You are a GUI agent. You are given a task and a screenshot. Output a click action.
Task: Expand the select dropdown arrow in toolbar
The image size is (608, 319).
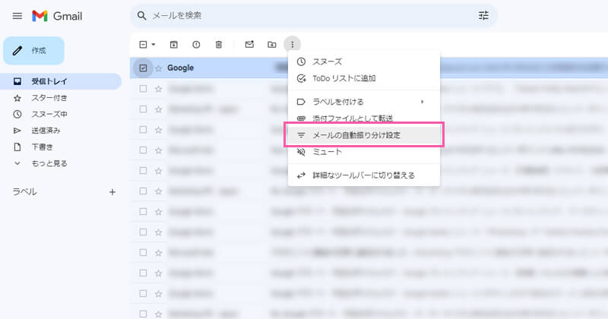[153, 45]
